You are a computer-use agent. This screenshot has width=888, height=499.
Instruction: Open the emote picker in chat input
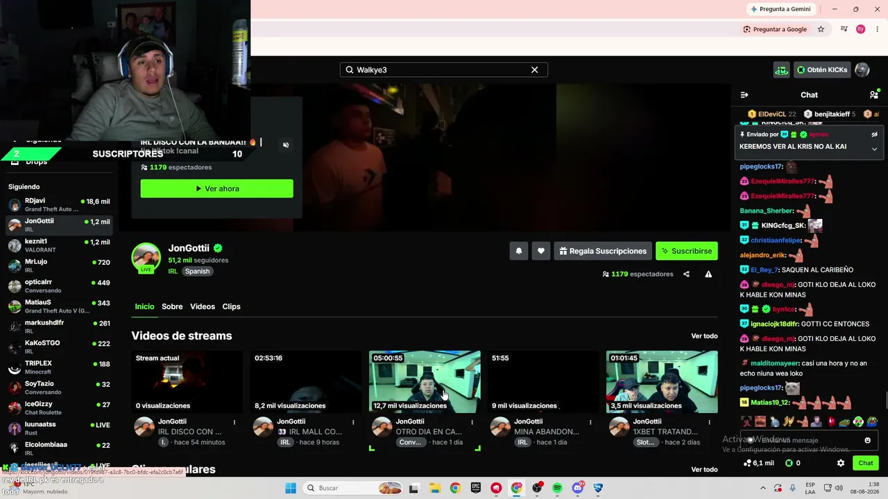pyautogui.click(x=867, y=440)
